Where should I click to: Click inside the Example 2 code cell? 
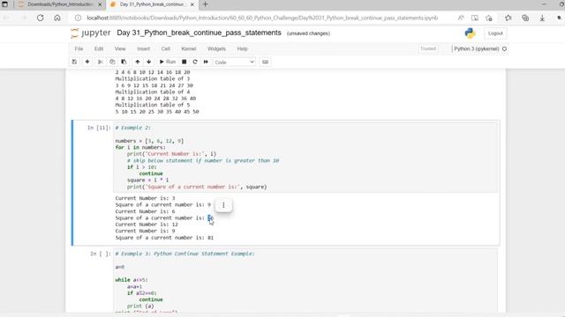pos(305,158)
